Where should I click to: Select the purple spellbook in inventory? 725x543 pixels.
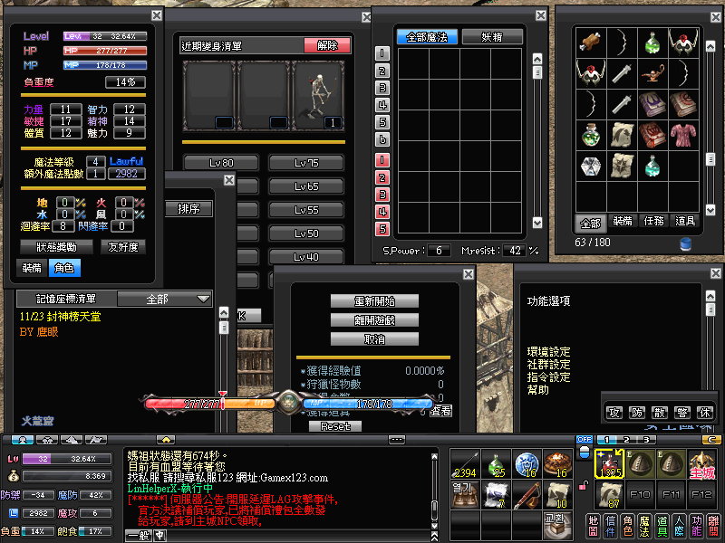pyautogui.click(x=652, y=104)
